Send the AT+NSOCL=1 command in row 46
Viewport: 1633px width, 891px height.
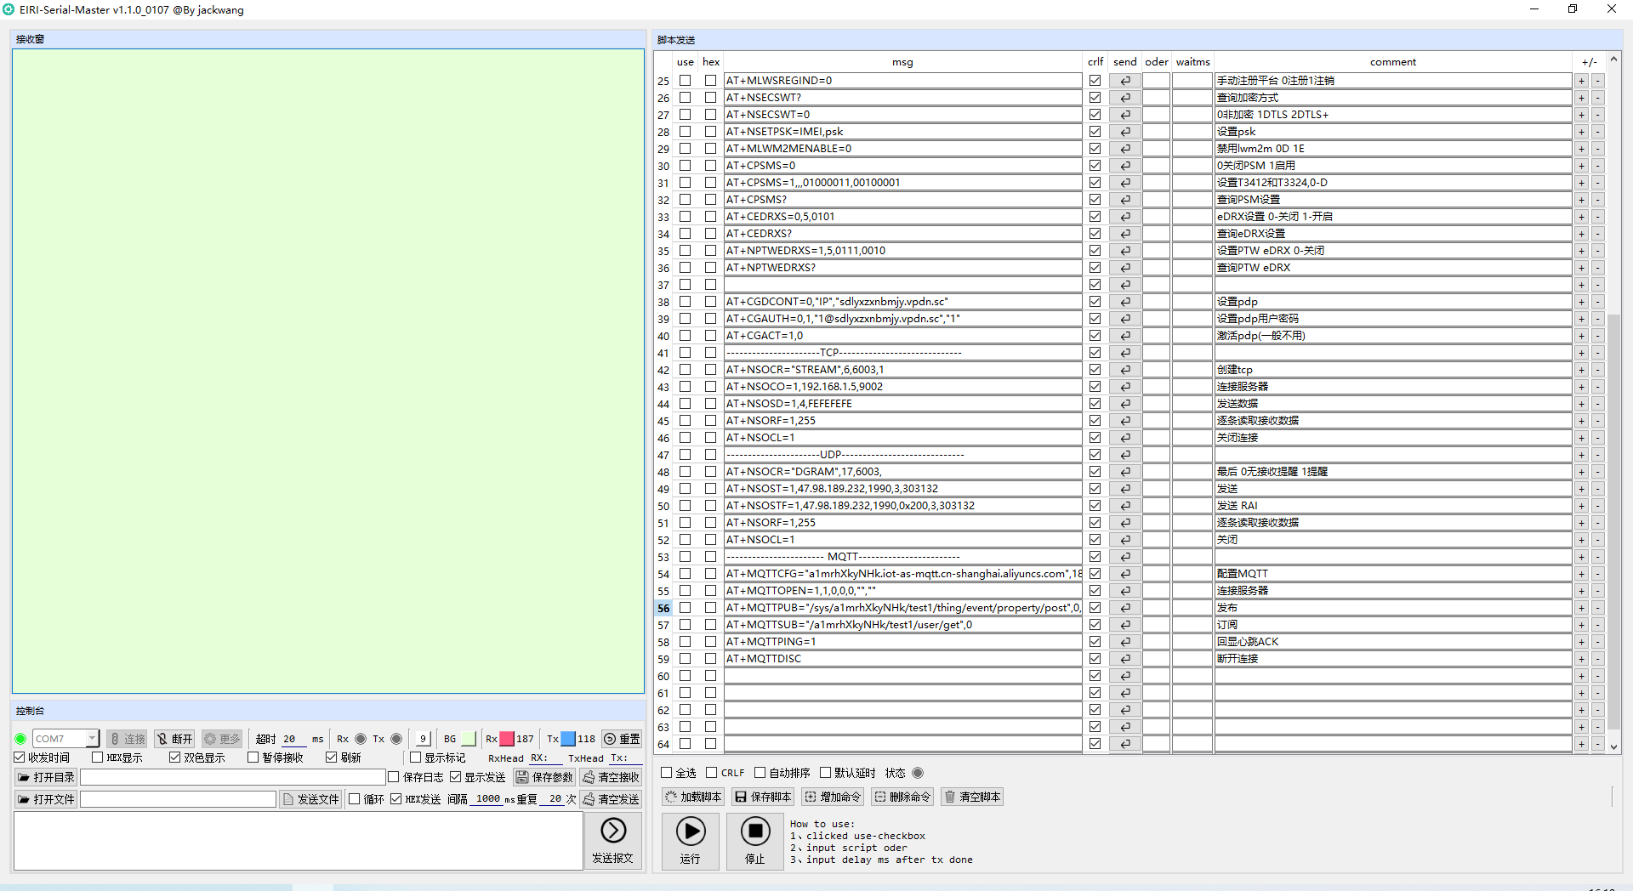click(x=1124, y=438)
